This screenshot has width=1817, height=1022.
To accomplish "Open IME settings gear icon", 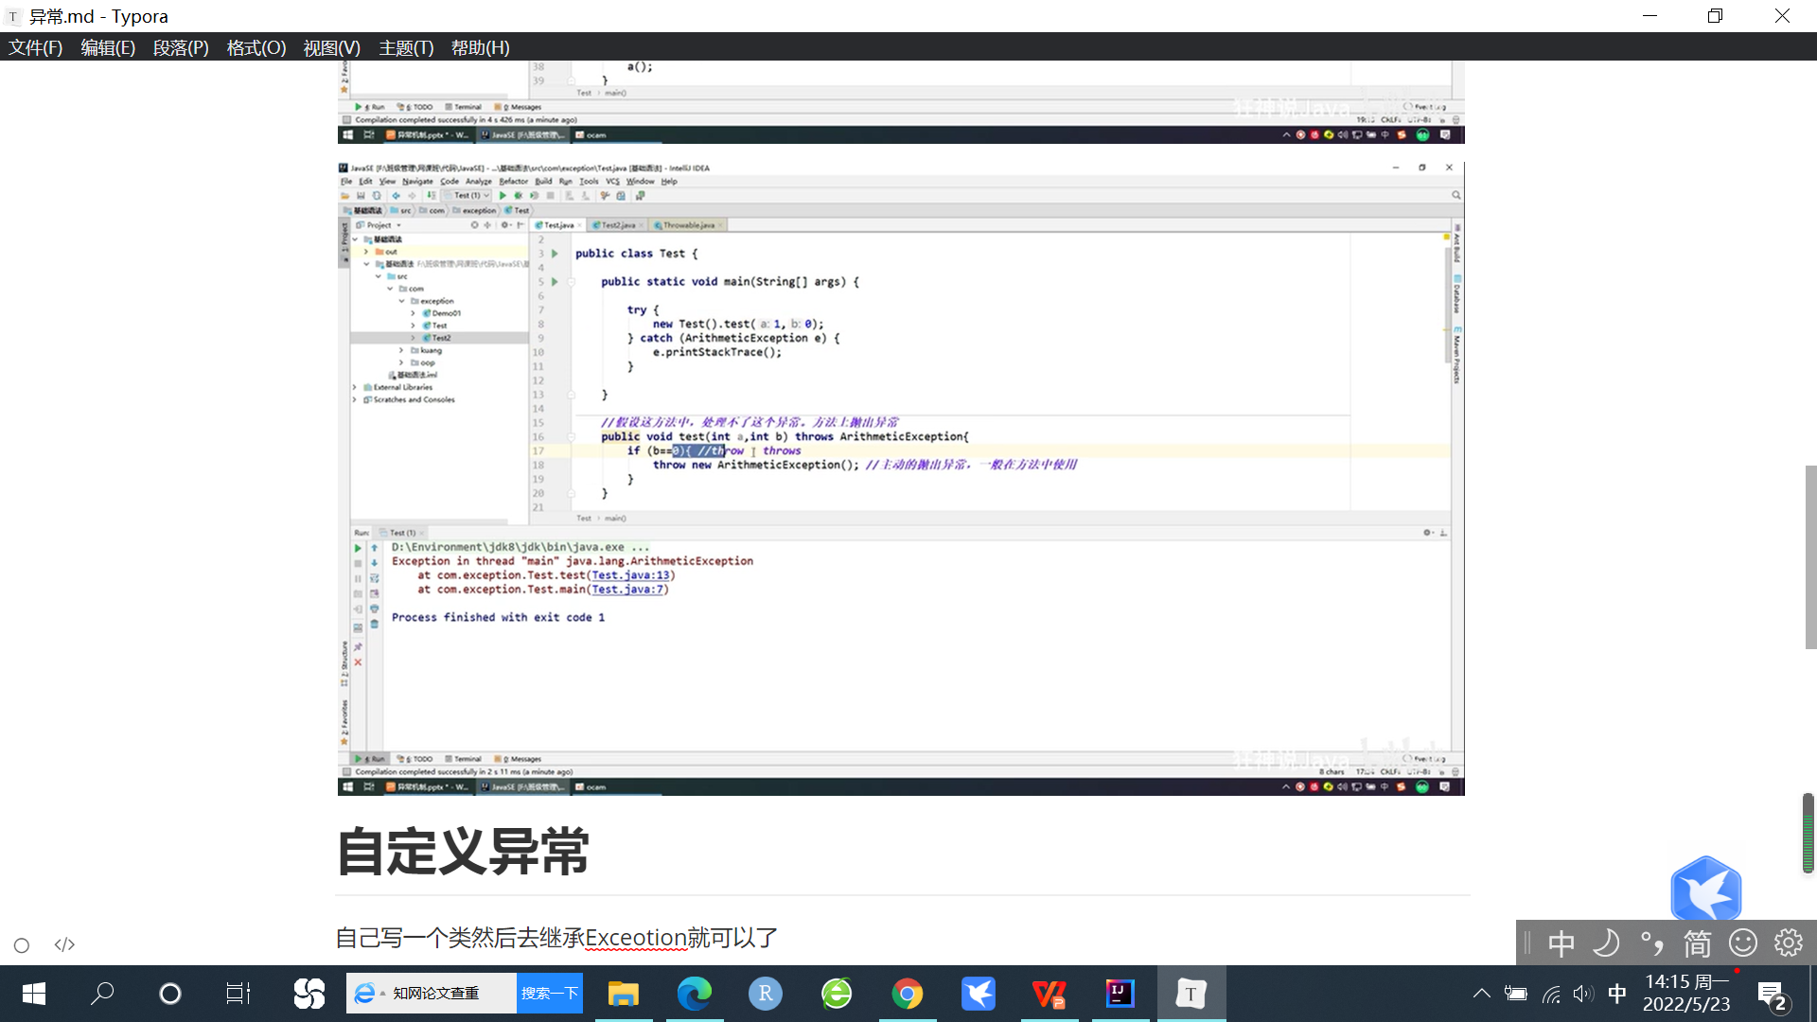I will (1788, 943).
